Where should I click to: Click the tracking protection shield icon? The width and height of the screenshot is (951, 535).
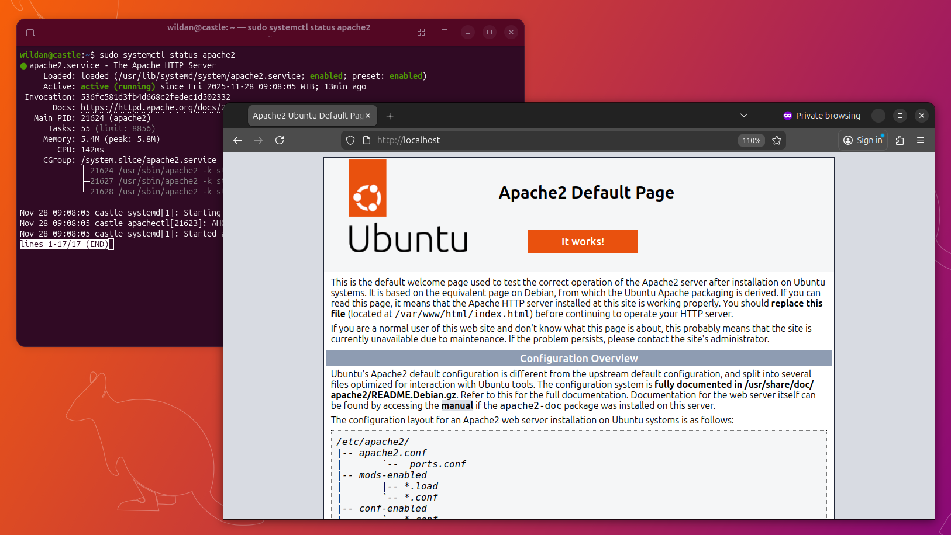[350, 140]
